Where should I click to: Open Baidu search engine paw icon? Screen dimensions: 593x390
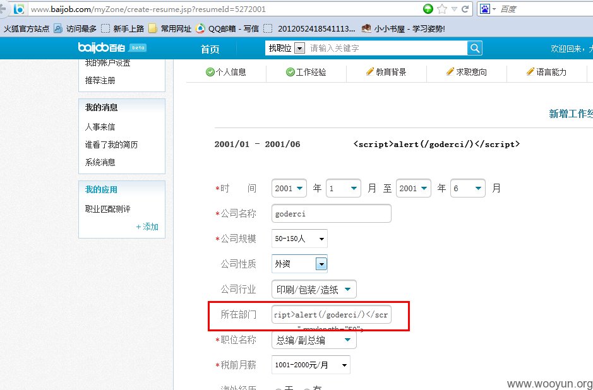click(x=485, y=9)
